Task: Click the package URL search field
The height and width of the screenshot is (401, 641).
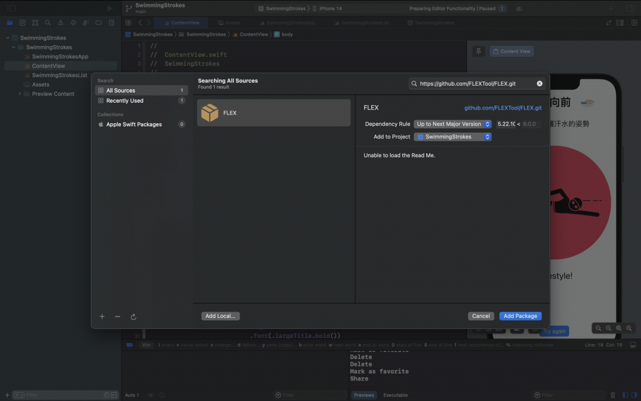Action: [476, 83]
